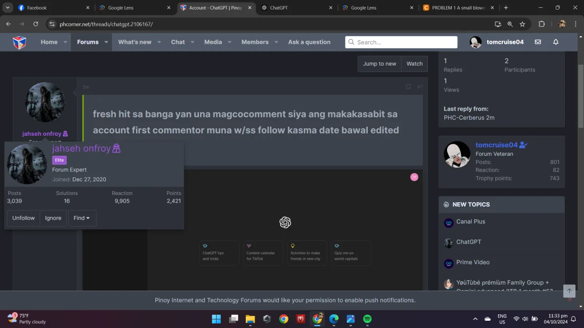This screenshot has height=328, width=584.
Task: Click the pink user badge on ChatGPT screenshot
Action: click(x=414, y=177)
